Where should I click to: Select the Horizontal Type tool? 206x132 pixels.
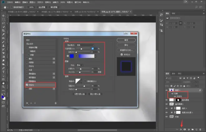3,72
